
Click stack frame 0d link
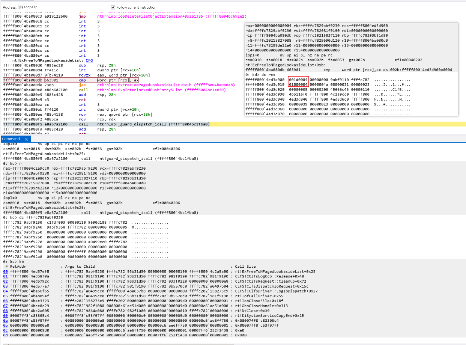(x=5, y=335)
